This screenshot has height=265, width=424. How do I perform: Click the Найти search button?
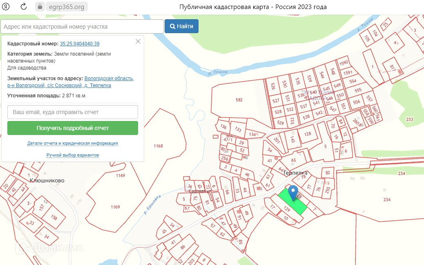181,26
